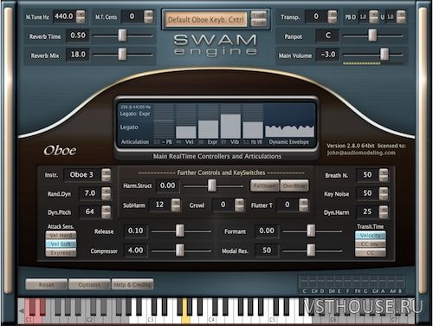Select Vel Hard attack sensitivity
The image size is (433, 326).
pos(61,235)
